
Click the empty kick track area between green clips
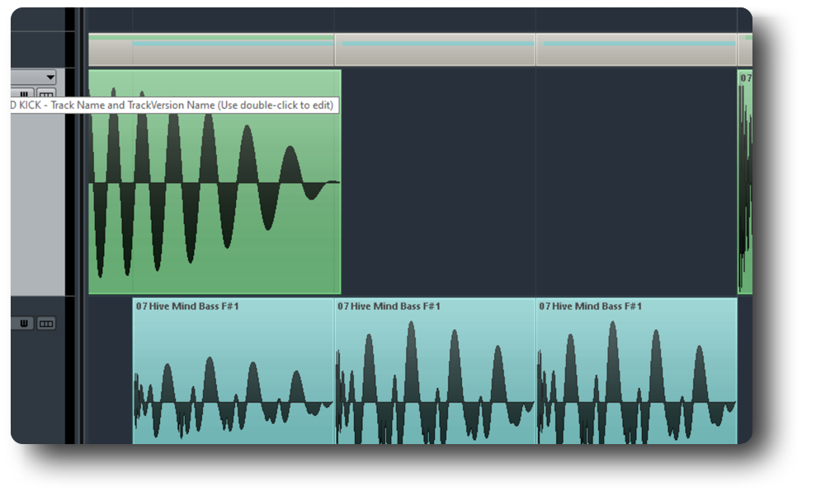click(536, 181)
